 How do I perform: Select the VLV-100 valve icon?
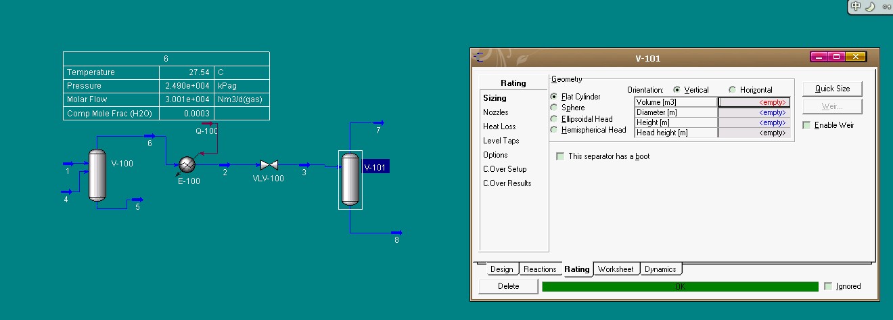(x=269, y=165)
